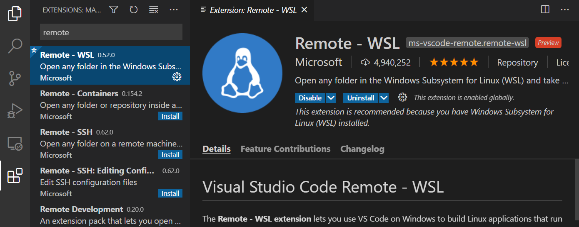
Task: Open extensions views and more actions menu
Action: point(174,10)
